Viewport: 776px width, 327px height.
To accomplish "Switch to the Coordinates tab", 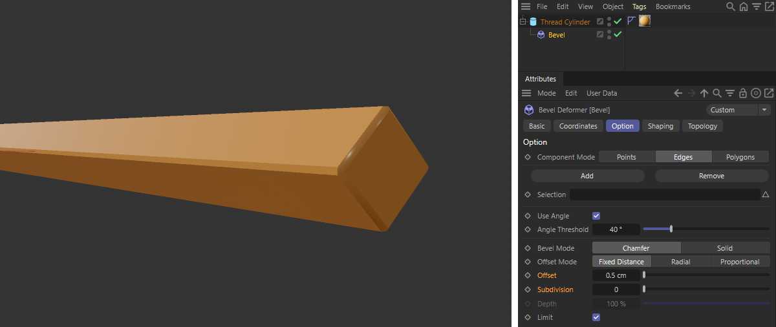I will (x=578, y=126).
